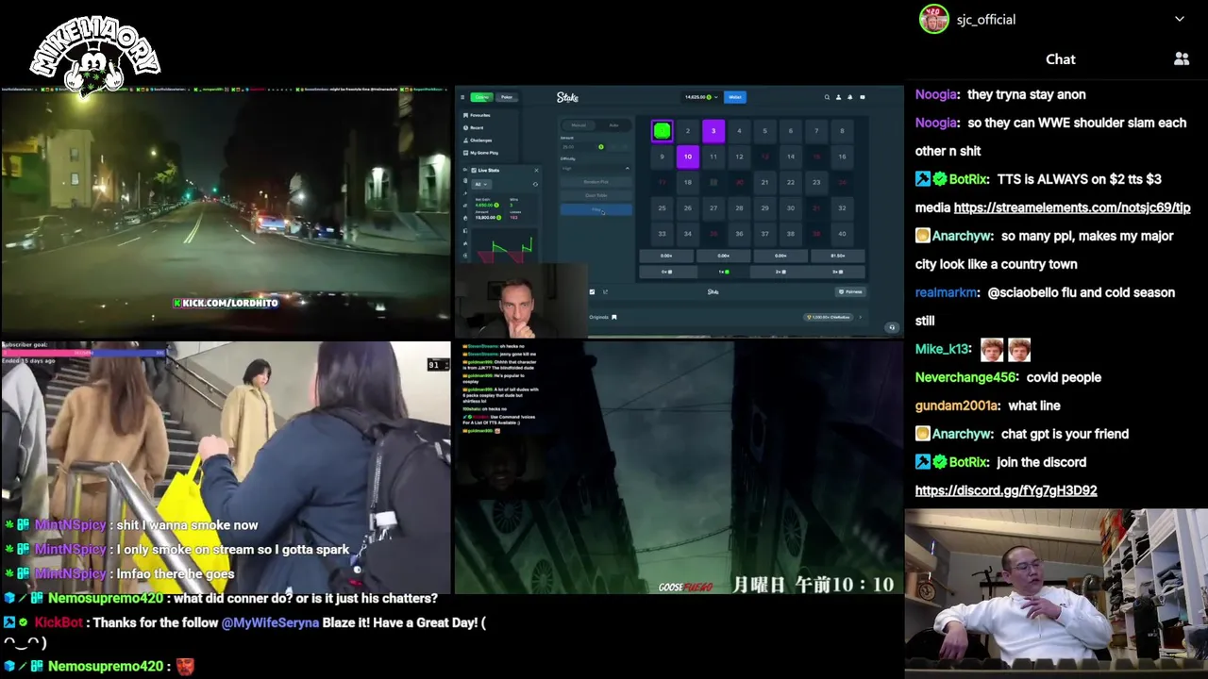Click the subway stairs video feed
This screenshot has width=1208, height=679.
pyautogui.click(x=226, y=468)
